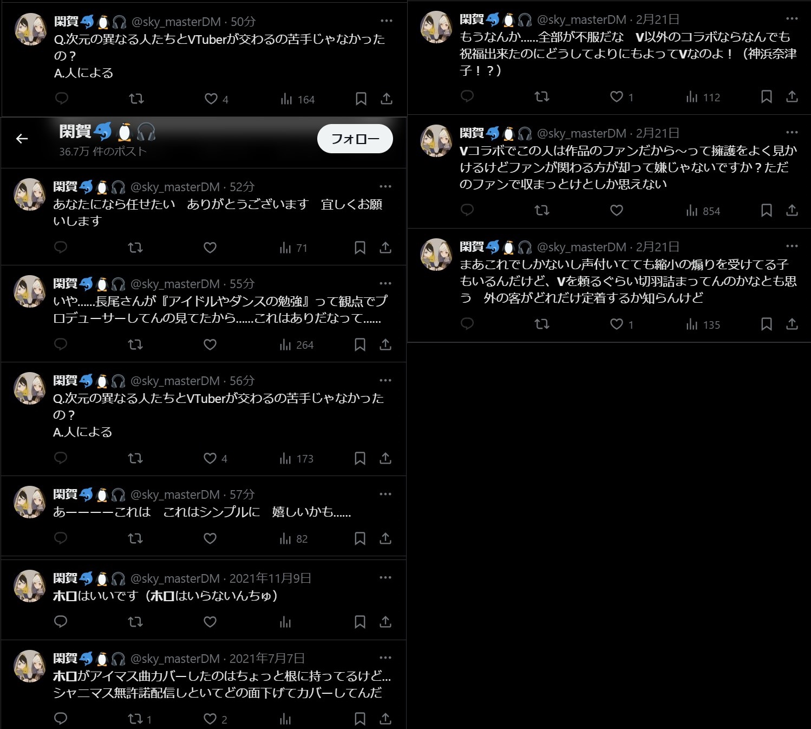Viewport: 811px width, 729px height.
Task: Open the @sky_masterDM handle on 57分 post
Action: (x=175, y=494)
